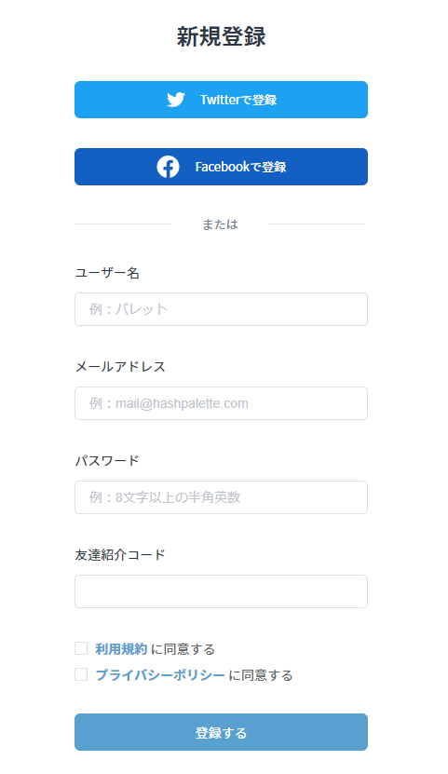Check the 利用規約 agreement checkbox
This screenshot has height=774, width=448.
(81, 648)
